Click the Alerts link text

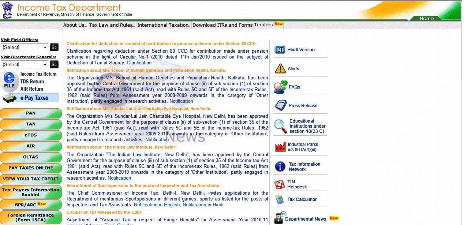tap(293, 68)
